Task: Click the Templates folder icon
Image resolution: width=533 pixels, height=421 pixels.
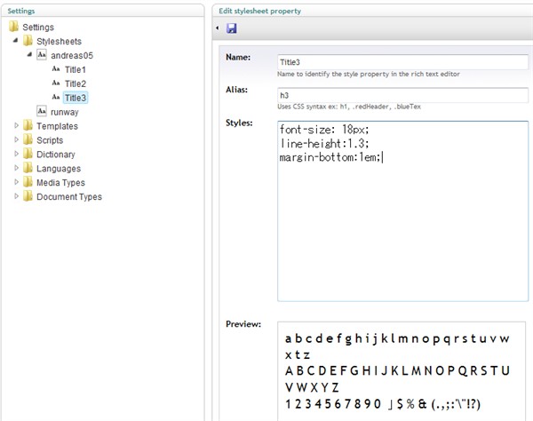Action: (28, 125)
